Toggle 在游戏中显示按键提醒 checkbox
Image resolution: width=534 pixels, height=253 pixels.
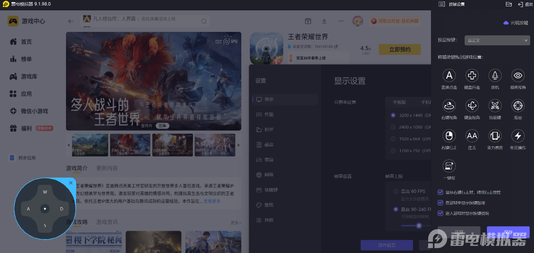point(441,203)
